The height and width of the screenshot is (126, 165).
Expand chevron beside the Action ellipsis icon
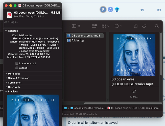click(x=121, y=26)
